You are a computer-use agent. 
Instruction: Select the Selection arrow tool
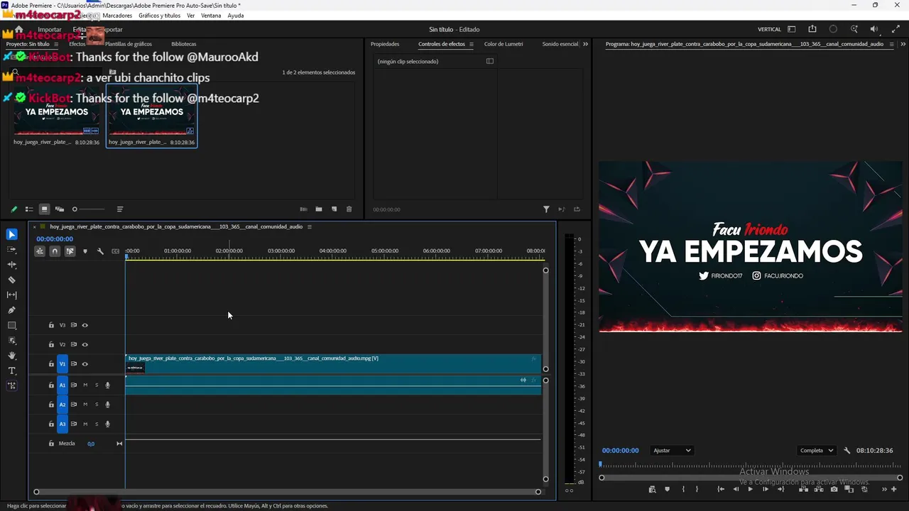point(12,234)
